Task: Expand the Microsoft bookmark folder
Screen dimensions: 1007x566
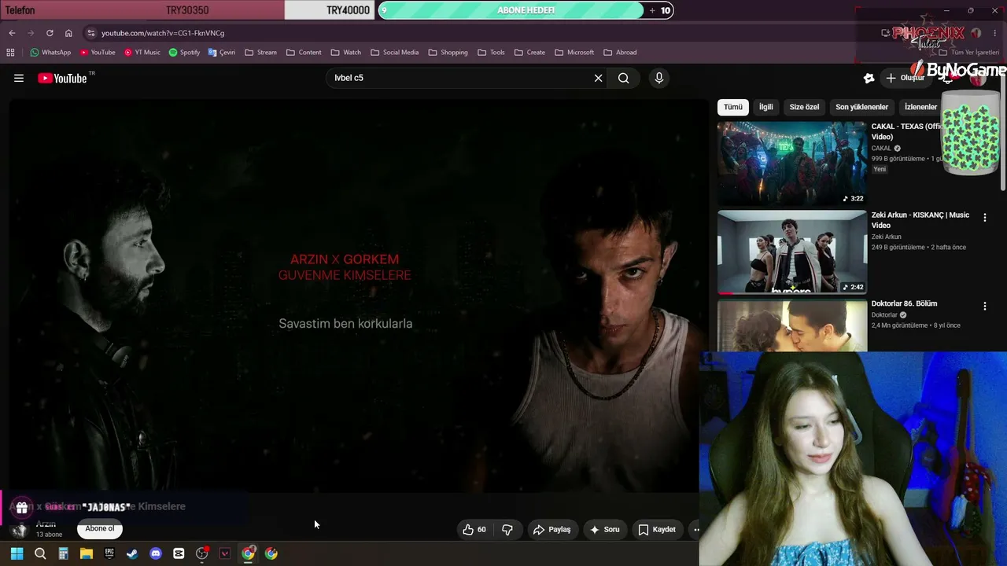Action: tap(574, 53)
